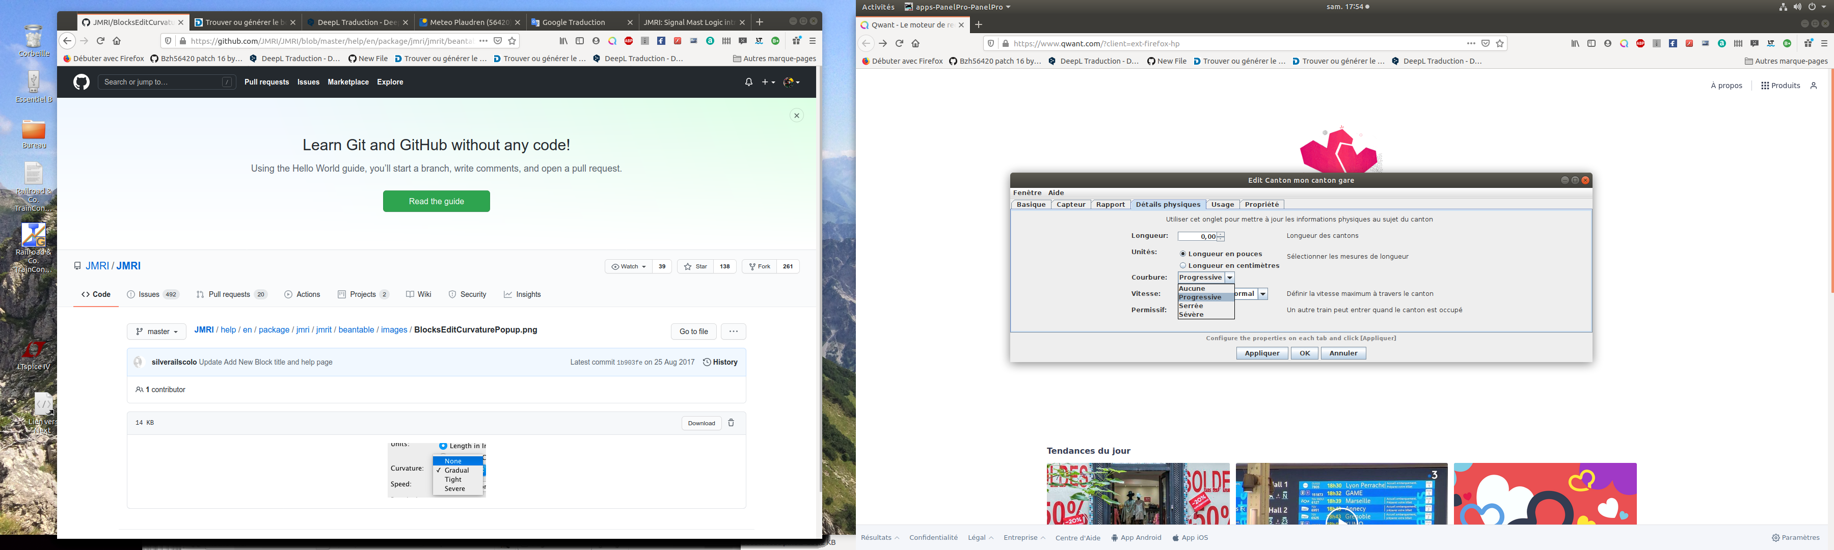This screenshot has width=1834, height=550.
Task: Open GitHub notifications bell
Action: pos(748,82)
